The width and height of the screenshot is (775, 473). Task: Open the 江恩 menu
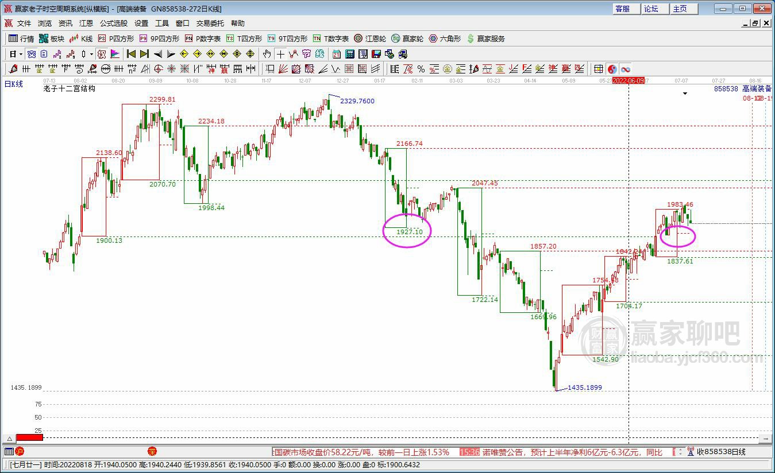pyautogui.click(x=86, y=24)
